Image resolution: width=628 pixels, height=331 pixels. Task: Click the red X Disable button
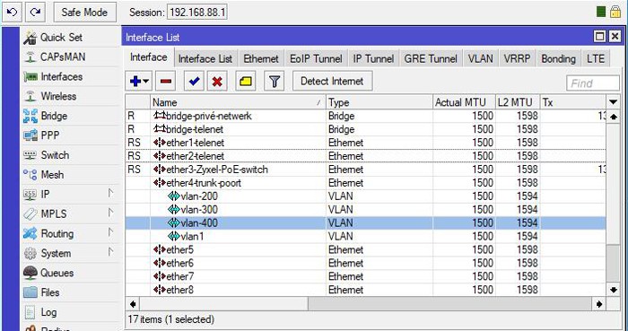pyautogui.click(x=217, y=82)
